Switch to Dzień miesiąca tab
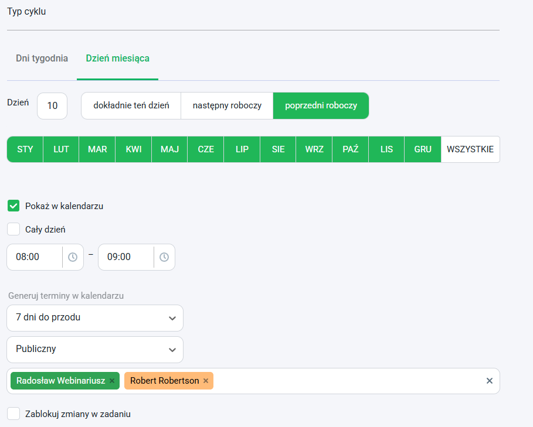Image resolution: width=533 pixels, height=427 pixels. pyautogui.click(x=118, y=59)
